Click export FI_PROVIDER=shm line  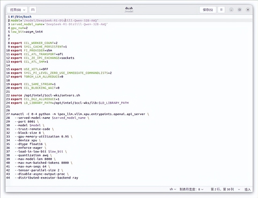(x=31, y=50)
